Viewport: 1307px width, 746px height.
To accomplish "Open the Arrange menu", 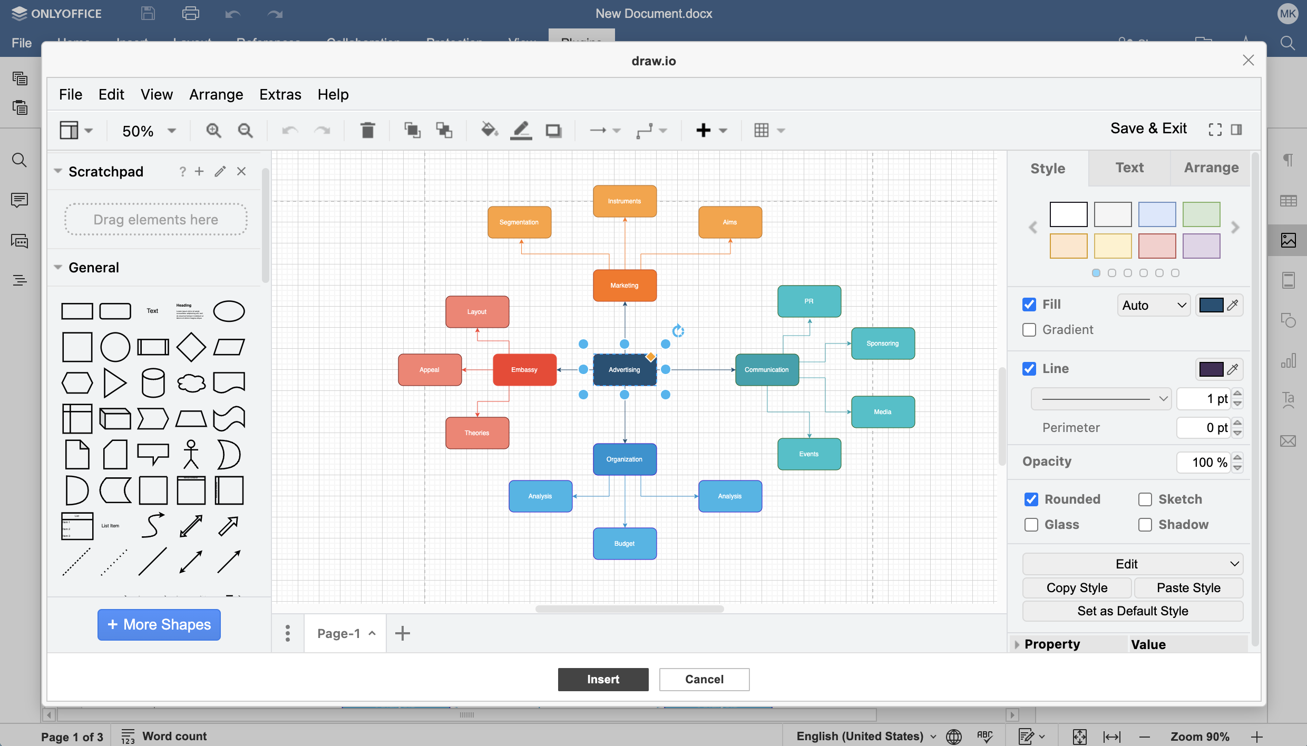I will point(216,94).
